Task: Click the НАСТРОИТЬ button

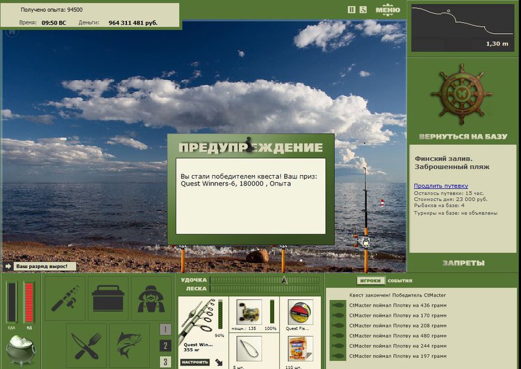Action: point(195,362)
